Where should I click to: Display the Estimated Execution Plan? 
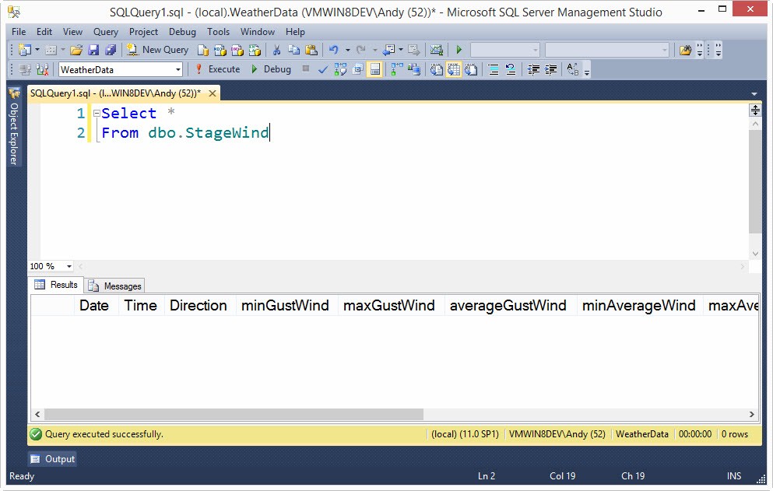tap(340, 69)
